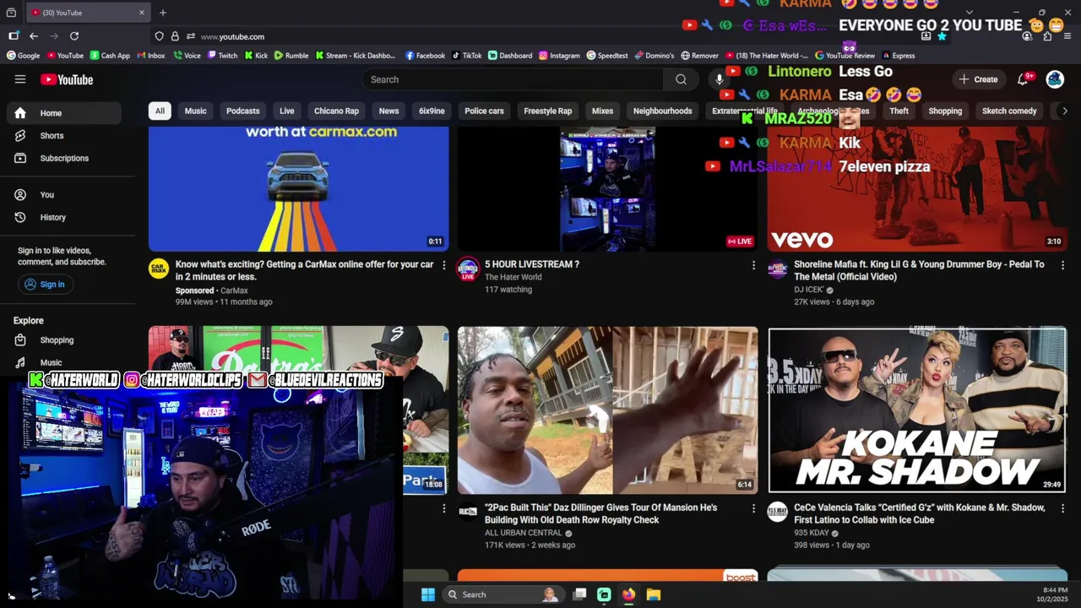Start voice search with microphone icon
The height and width of the screenshot is (608, 1081).
tap(720, 79)
